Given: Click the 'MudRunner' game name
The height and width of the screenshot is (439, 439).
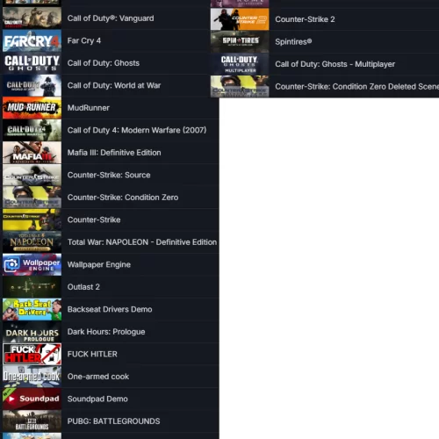Looking at the screenshot, I should pyautogui.click(x=89, y=108).
